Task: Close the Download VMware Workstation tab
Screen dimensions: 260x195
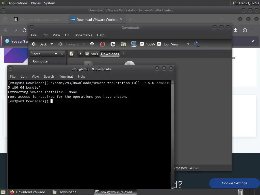Action: (x=121, y=19)
